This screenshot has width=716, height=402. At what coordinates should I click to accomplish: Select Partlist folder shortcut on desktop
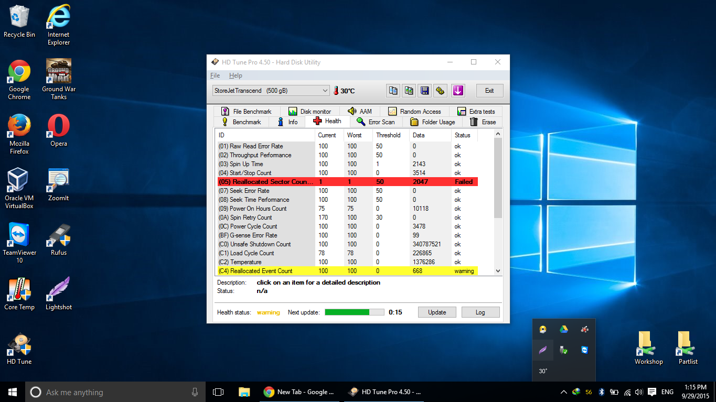(x=688, y=348)
